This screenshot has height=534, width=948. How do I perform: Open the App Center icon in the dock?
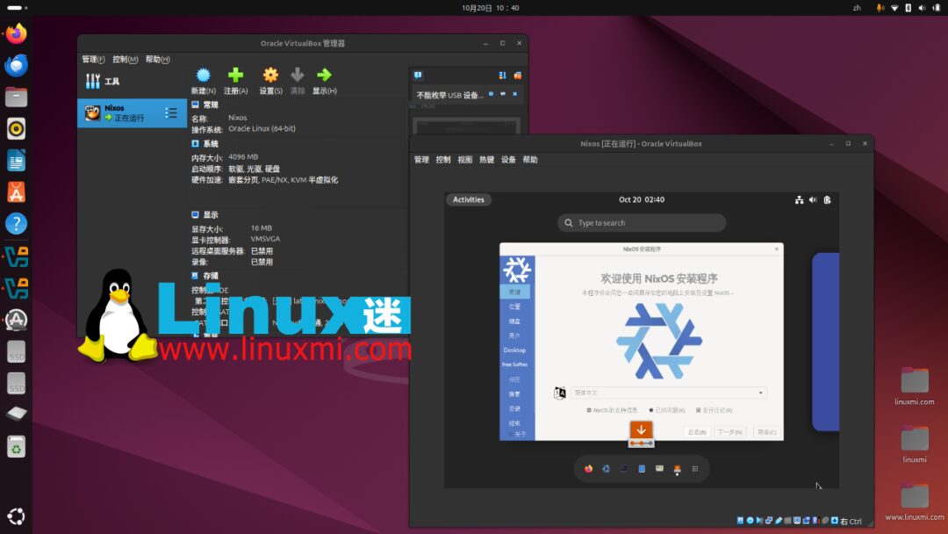coord(17,192)
